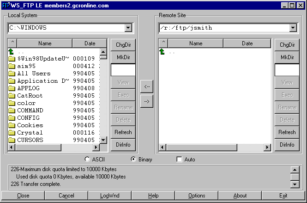The width and height of the screenshot is (307, 203).
Task: Click the Cancel button
Action: pos(66,196)
